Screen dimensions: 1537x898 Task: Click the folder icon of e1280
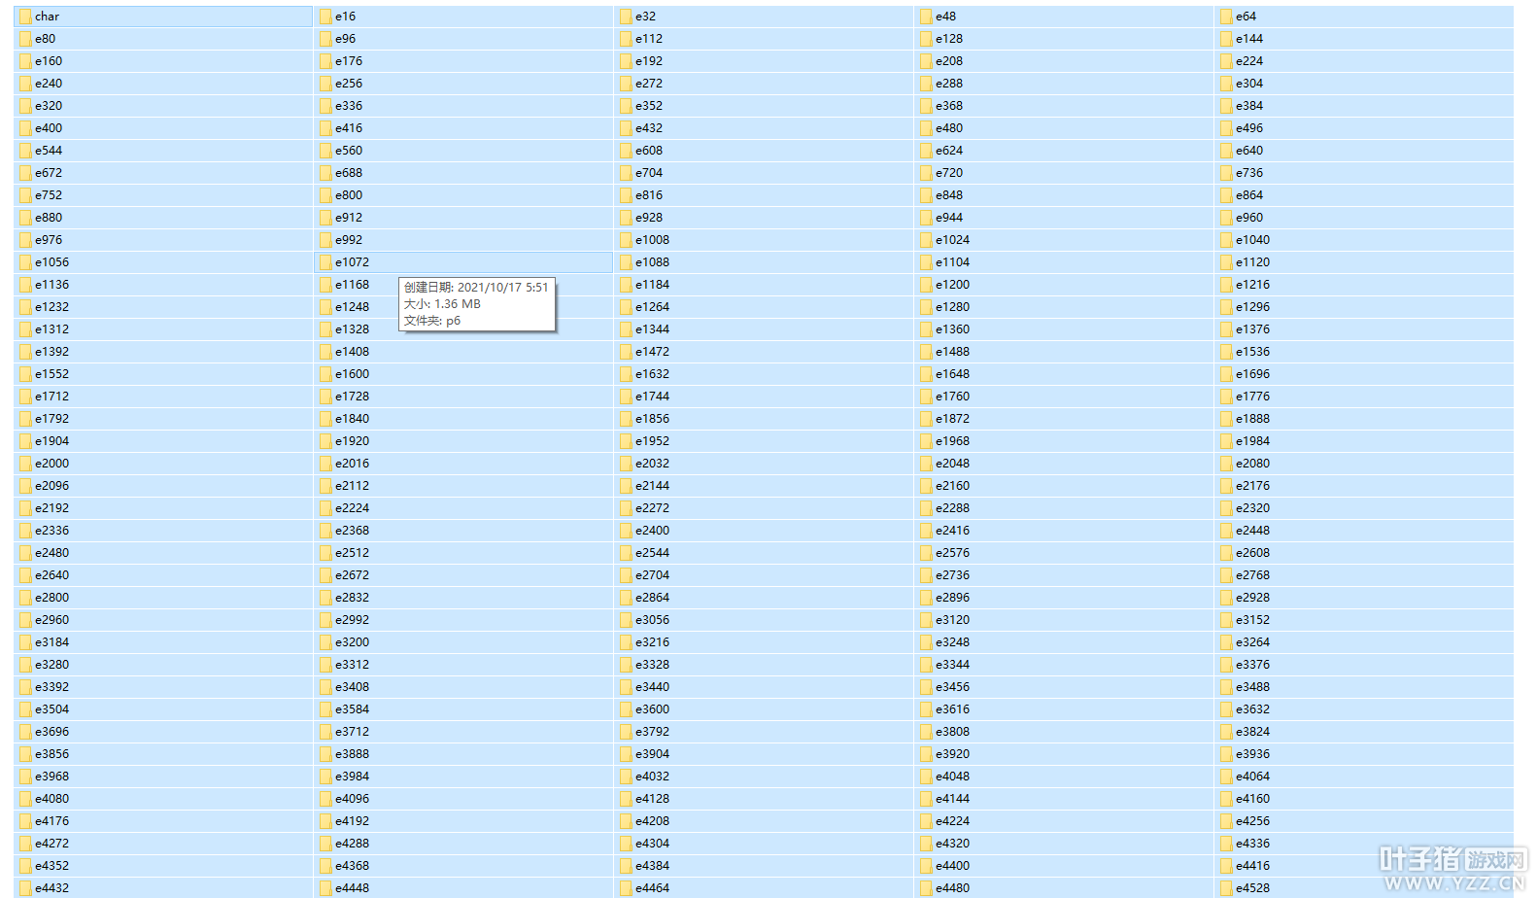click(x=926, y=307)
